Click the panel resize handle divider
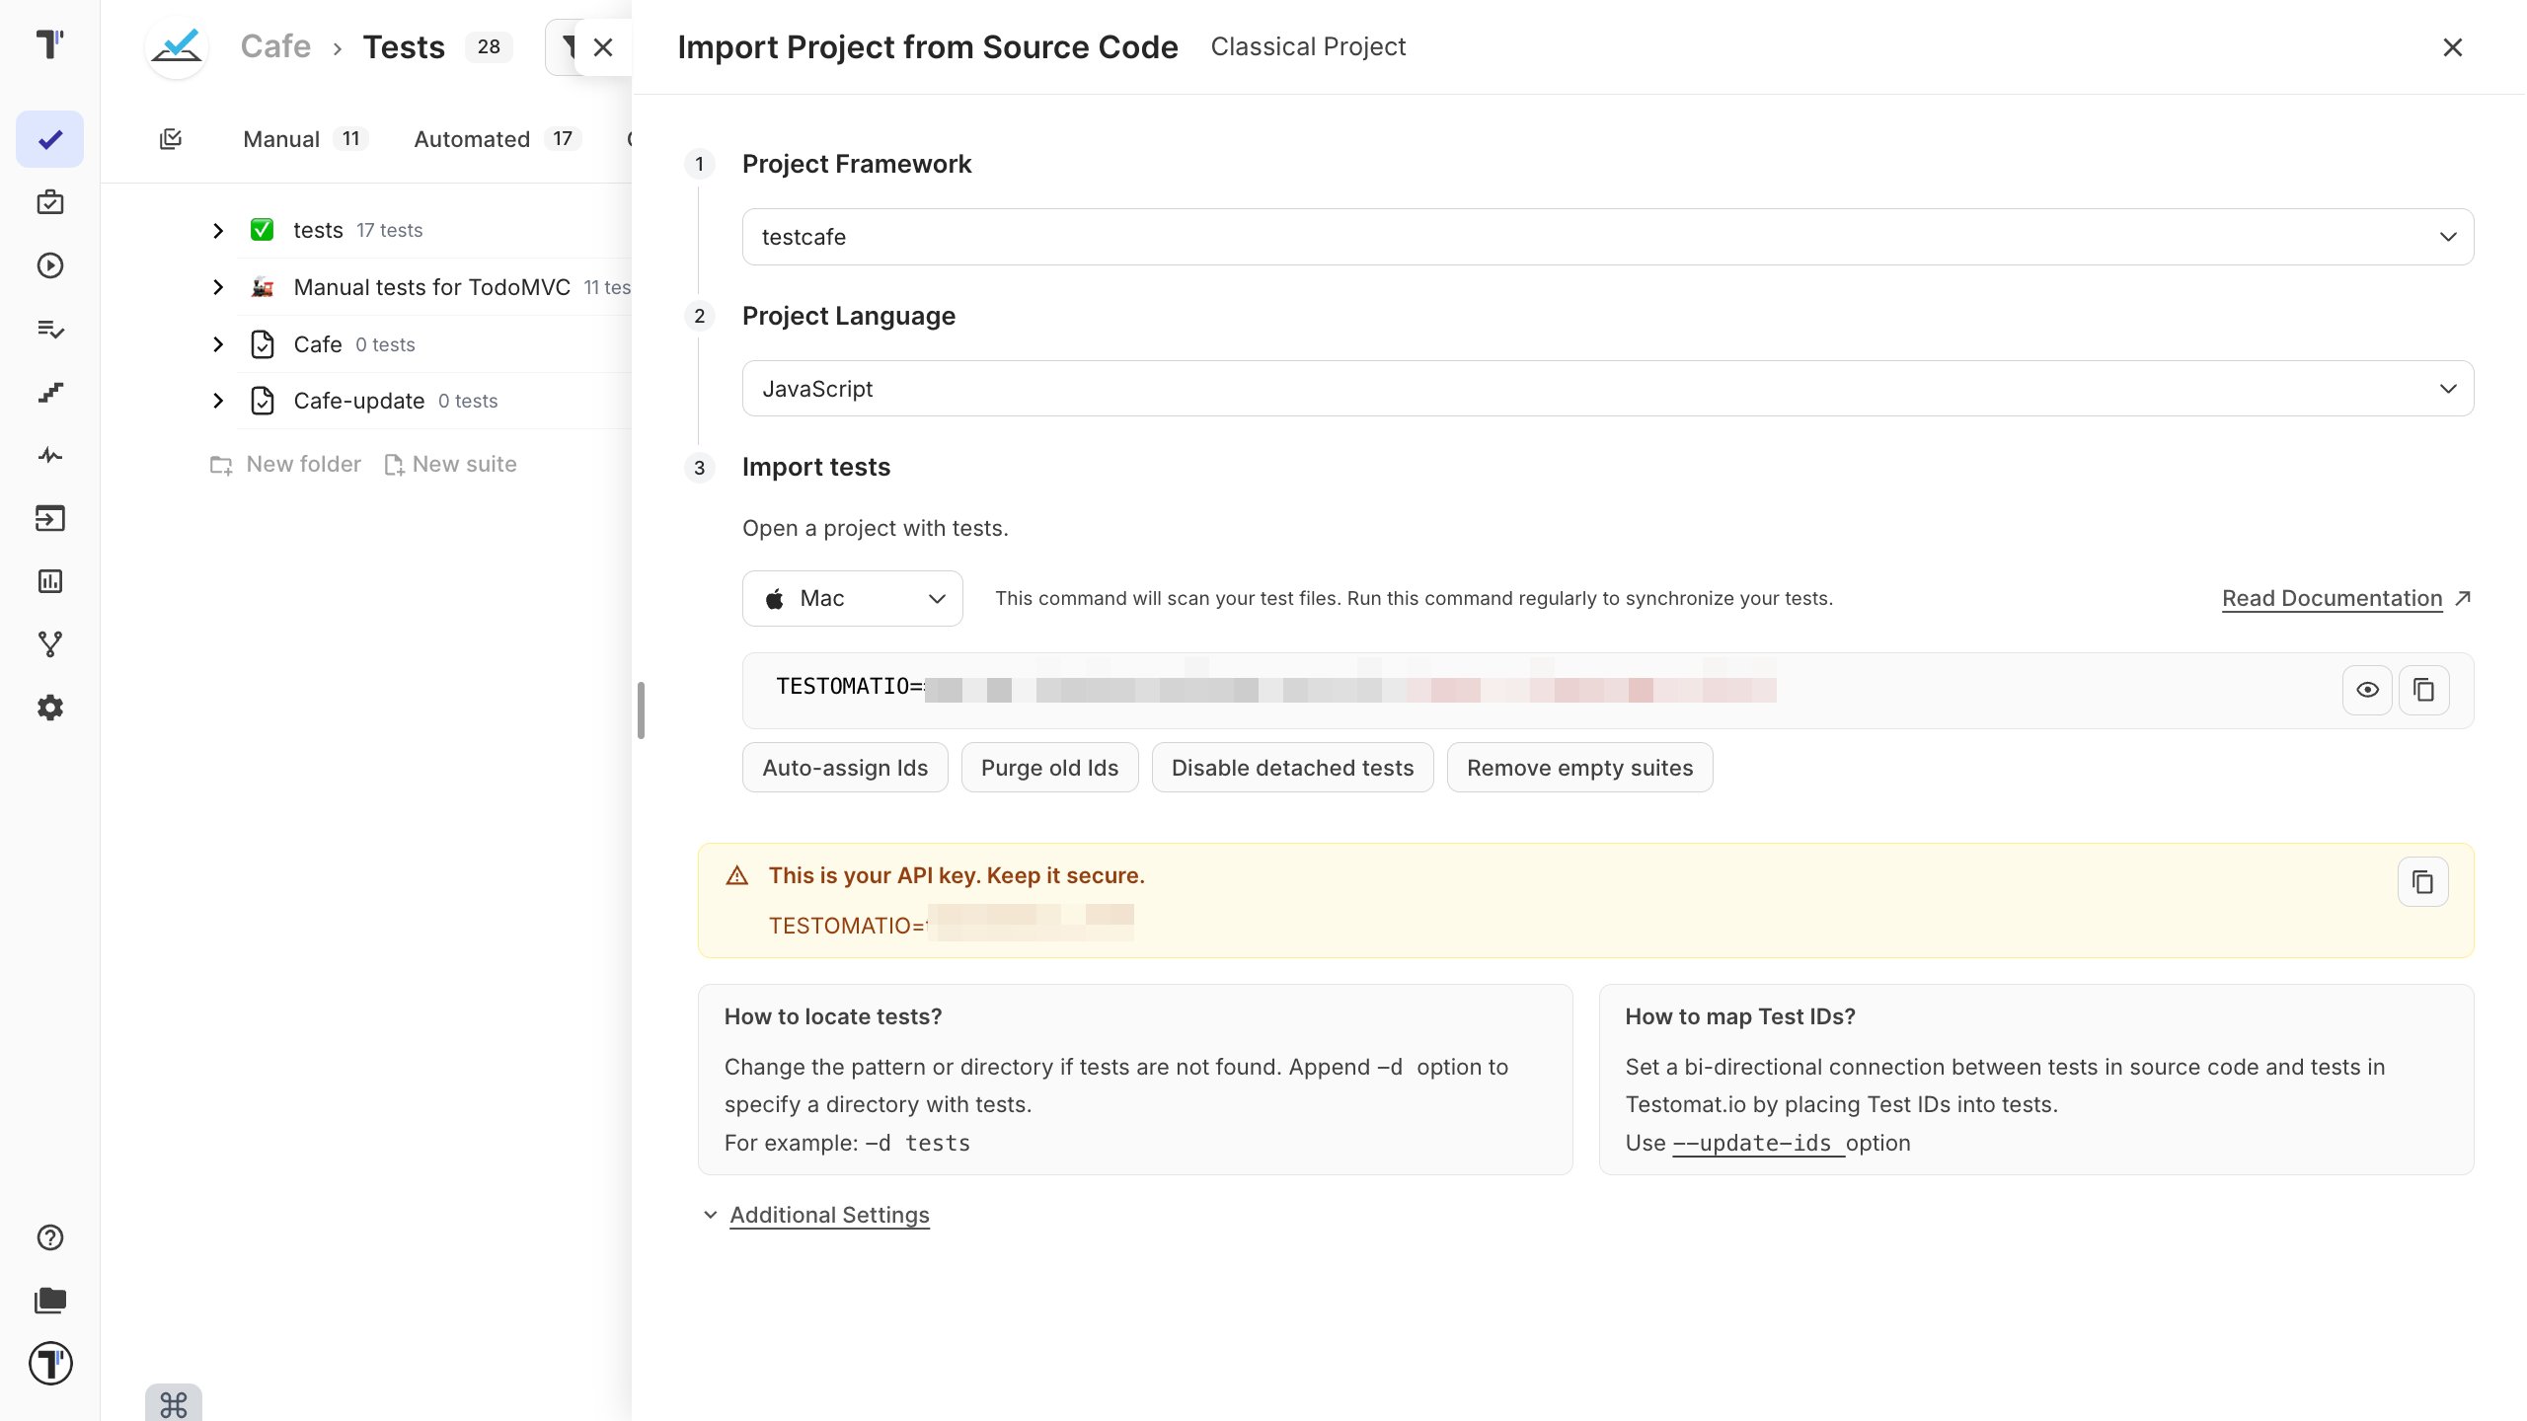Image resolution: width=2527 pixels, height=1421 pixels. tap(641, 710)
